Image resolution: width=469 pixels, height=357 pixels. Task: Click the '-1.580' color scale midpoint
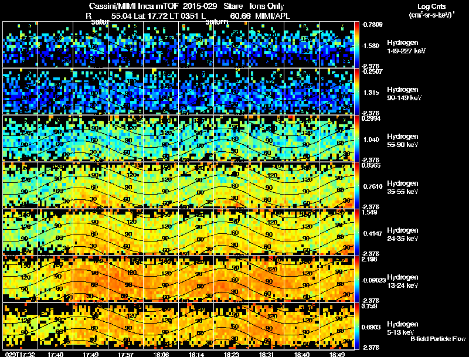tap(371, 46)
